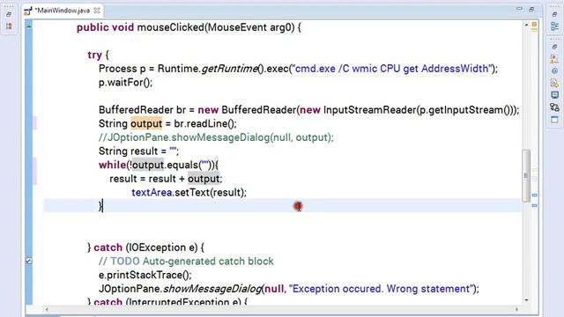Click textArea in the setText line
The width and height of the screenshot is (564, 317).
coord(152,193)
